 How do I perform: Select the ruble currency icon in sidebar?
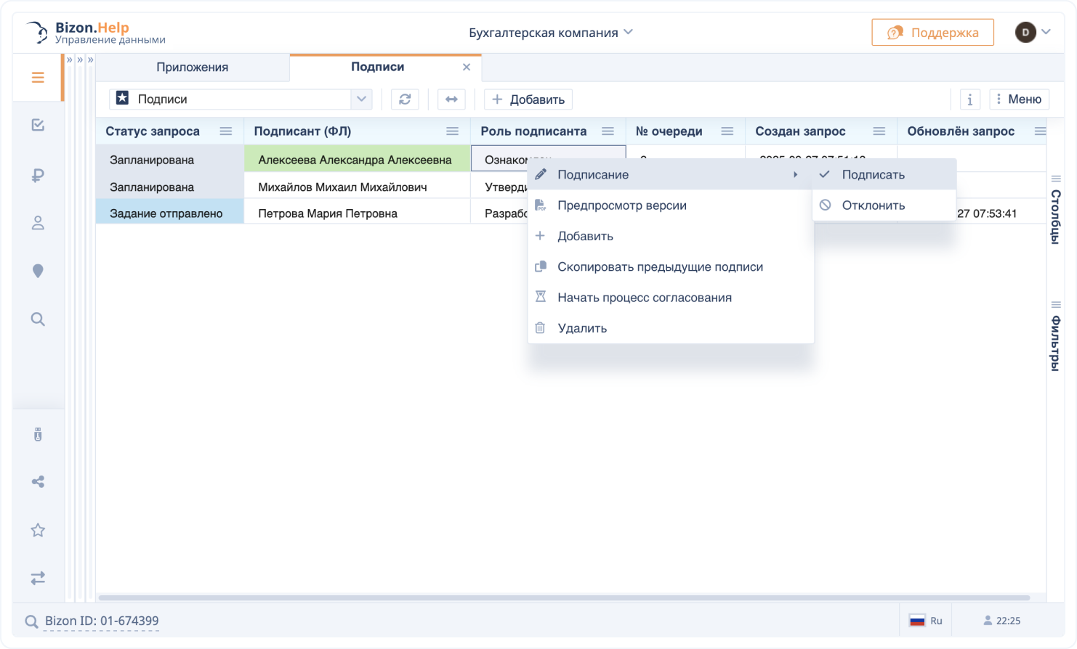tap(38, 175)
